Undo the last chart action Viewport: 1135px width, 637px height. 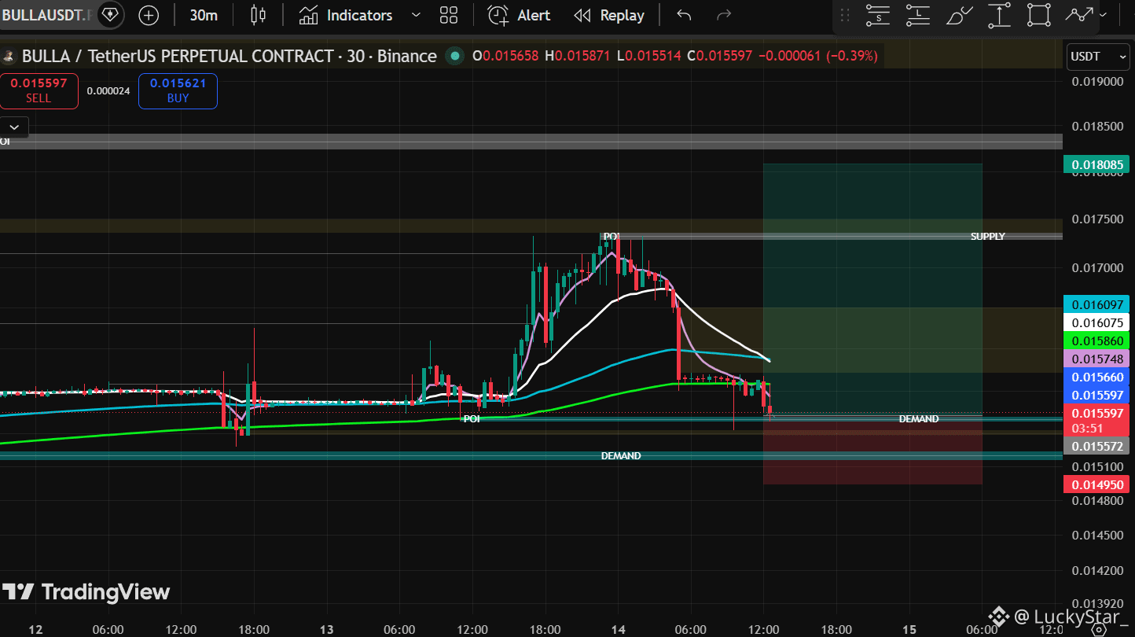pos(684,15)
